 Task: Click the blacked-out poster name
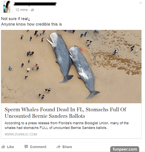(x=35, y=4)
